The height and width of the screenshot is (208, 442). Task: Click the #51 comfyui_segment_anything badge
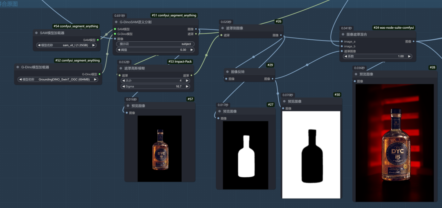pyautogui.click(x=174, y=15)
